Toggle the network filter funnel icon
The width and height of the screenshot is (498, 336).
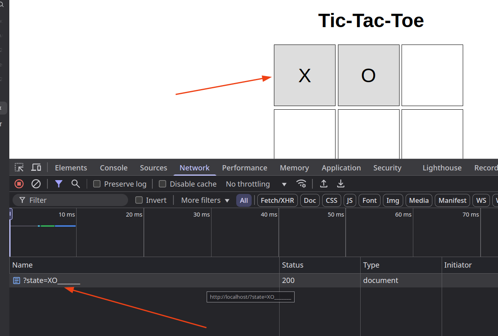pyautogui.click(x=59, y=184)
